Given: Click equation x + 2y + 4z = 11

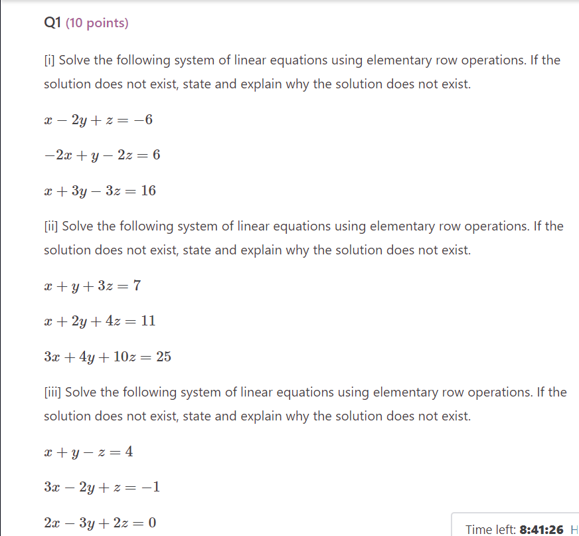Looking at the screenshot, I should (x=100, y=321).
